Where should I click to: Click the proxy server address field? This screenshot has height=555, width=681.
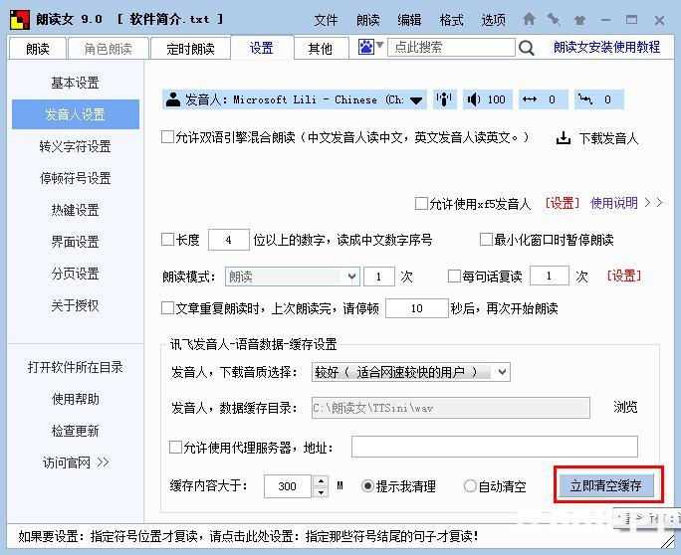495,447
